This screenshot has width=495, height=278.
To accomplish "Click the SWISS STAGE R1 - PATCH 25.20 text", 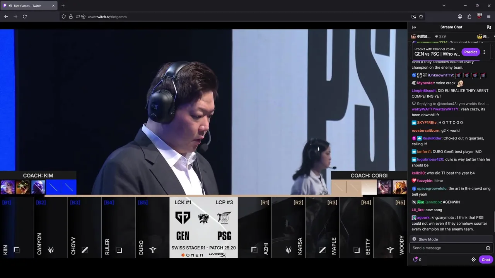I will [x=203, y=248].
